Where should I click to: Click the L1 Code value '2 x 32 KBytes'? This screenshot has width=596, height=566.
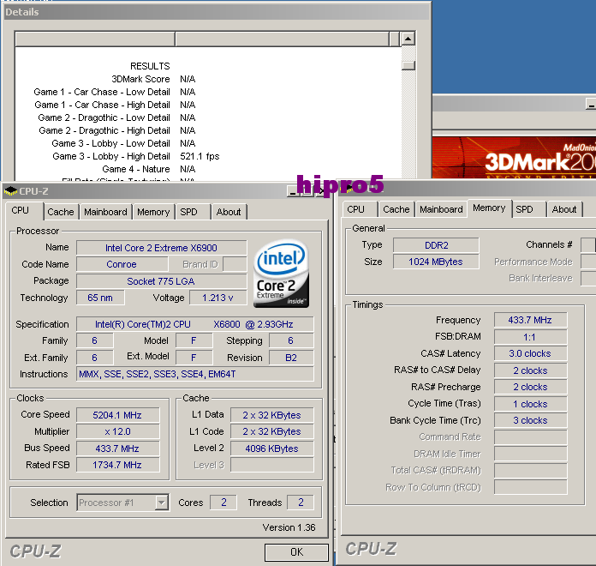[271, 431]
